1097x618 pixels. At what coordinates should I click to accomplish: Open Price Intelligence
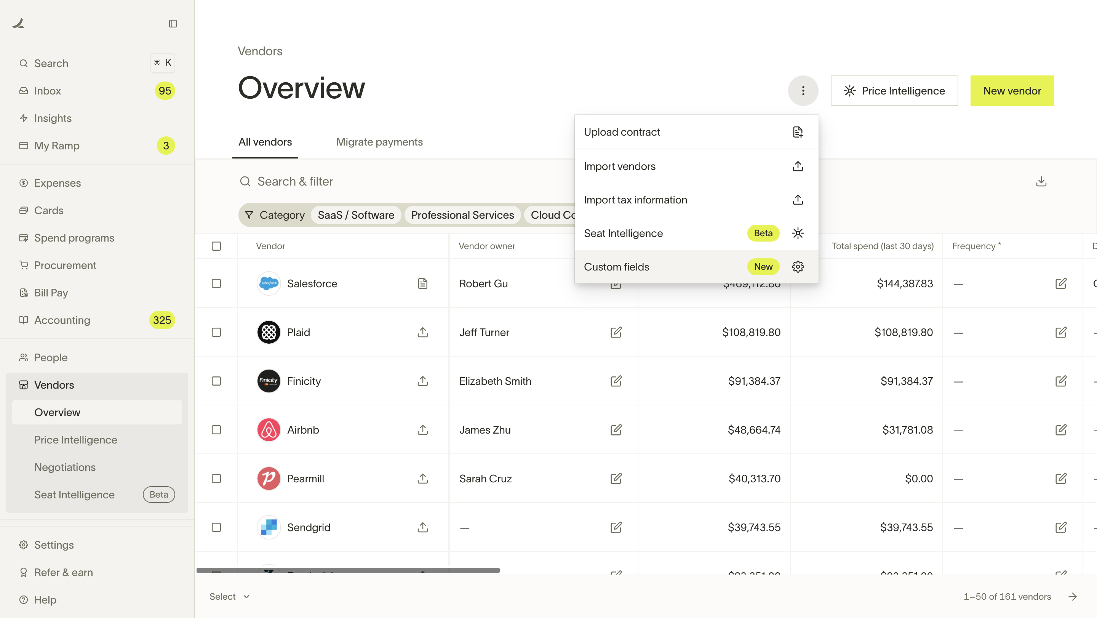(894, 90)
